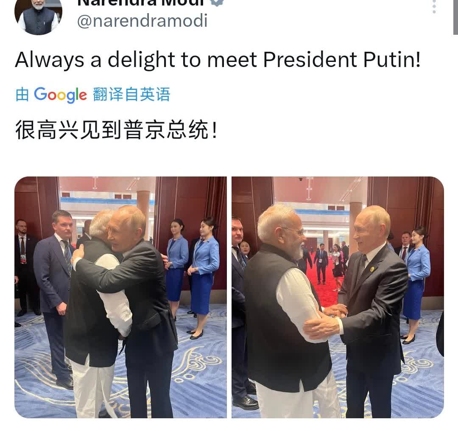Viewport: 458px width, 431px height.
Task: Open the left photo of the hug
Action: 120,297
